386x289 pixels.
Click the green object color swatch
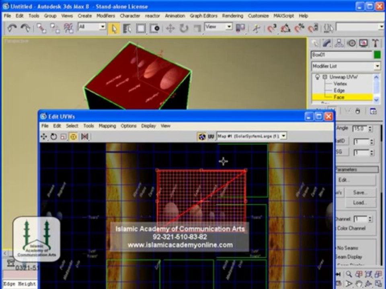click(x=377, y=55)
